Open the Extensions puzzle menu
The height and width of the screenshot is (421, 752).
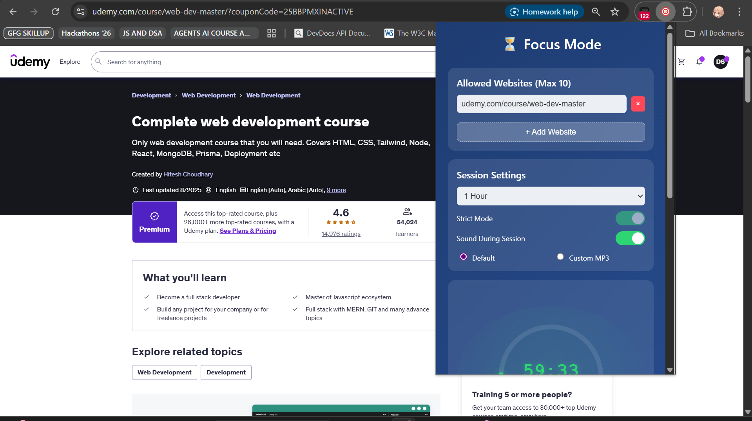click(687, 12)
